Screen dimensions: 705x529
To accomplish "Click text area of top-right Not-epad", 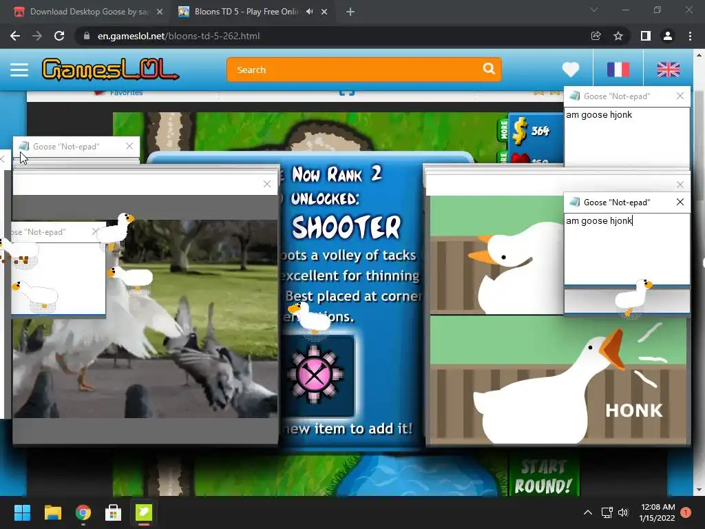I will tap(627, 137).
